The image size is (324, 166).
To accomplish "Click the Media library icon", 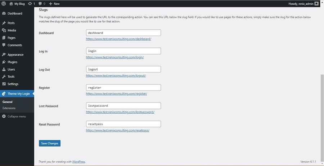I will pyautogui.click(x=4, y=30).
